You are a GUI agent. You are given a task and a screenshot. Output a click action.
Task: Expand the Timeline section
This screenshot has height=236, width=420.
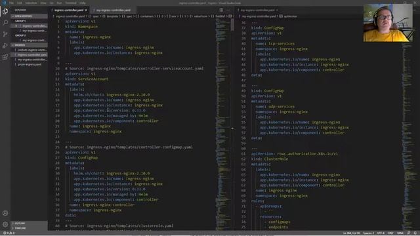[29, 228]
